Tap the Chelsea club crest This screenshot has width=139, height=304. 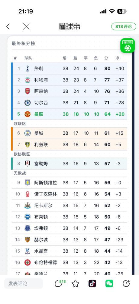pyautogui.click(x=27, y=102)
